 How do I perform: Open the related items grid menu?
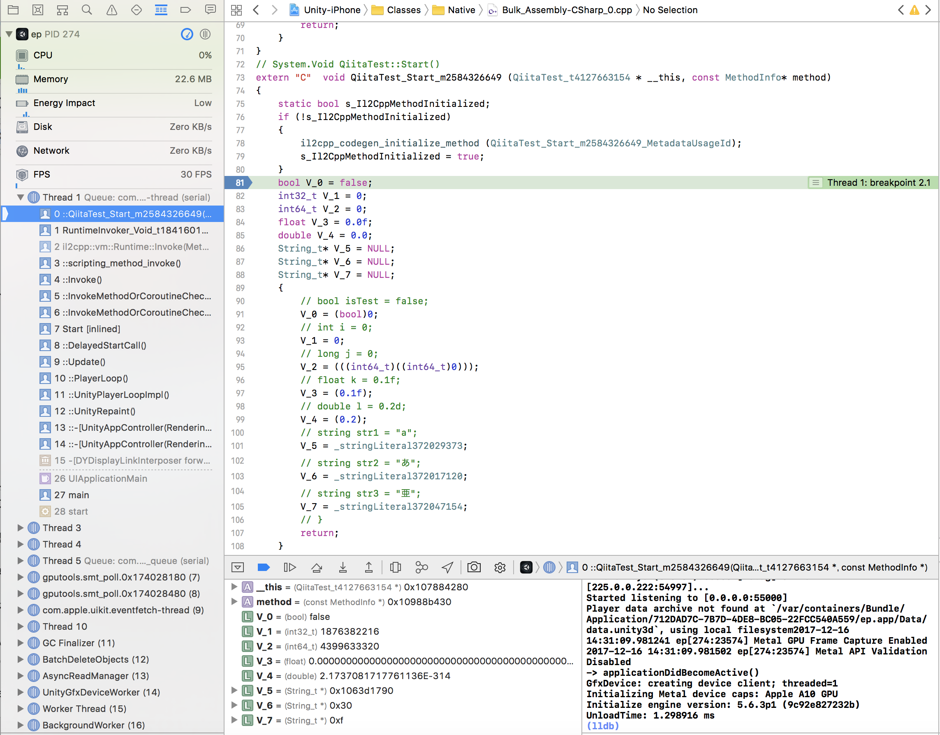click(x=236, y=10)
